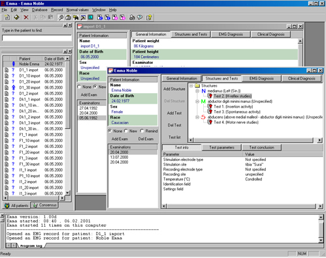
Task: Click the Add Structure button
Action: click(174, 89)
